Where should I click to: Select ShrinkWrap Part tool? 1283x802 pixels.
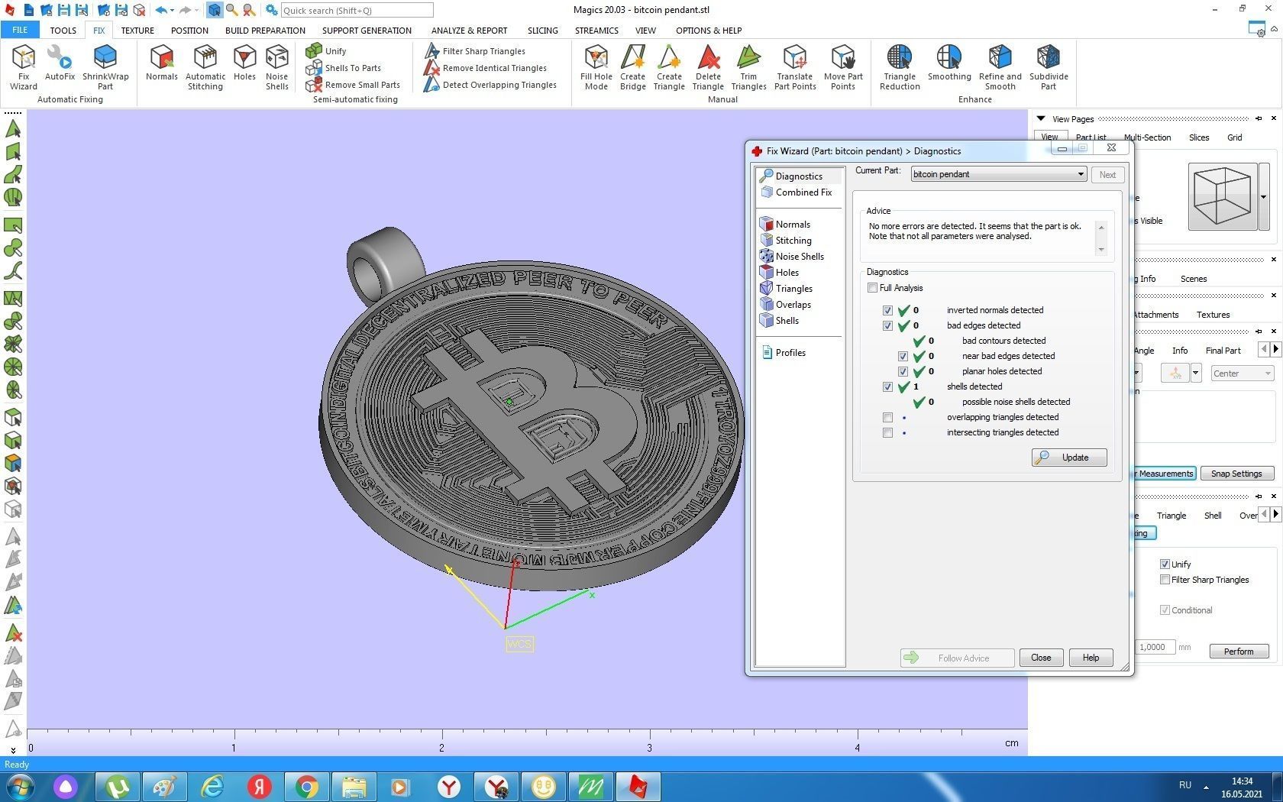(x=105, y=67)
